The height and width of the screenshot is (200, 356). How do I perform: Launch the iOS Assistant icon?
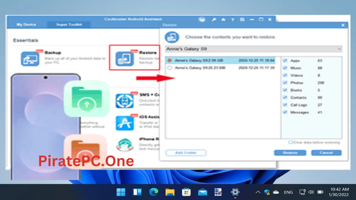125,123
